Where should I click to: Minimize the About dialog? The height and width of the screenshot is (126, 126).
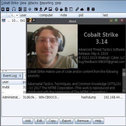click(111, 20)
